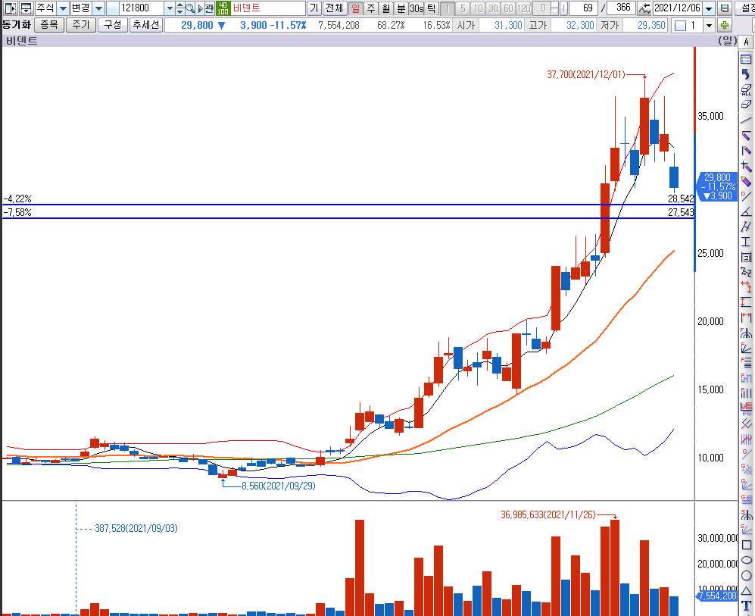Click the chart compare zigzag arrows icon
The image size is (755, 616).
tap(644, 8)
